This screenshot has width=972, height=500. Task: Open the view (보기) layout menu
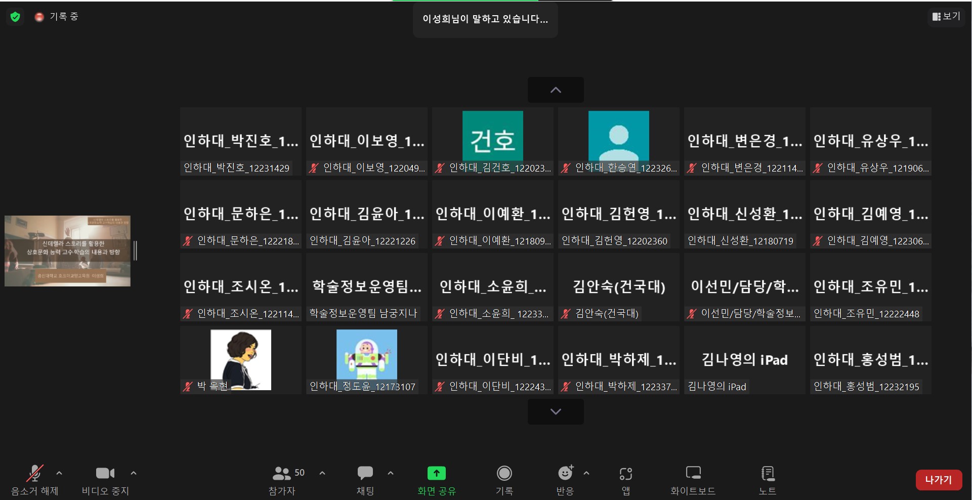(x=946, y=16)
